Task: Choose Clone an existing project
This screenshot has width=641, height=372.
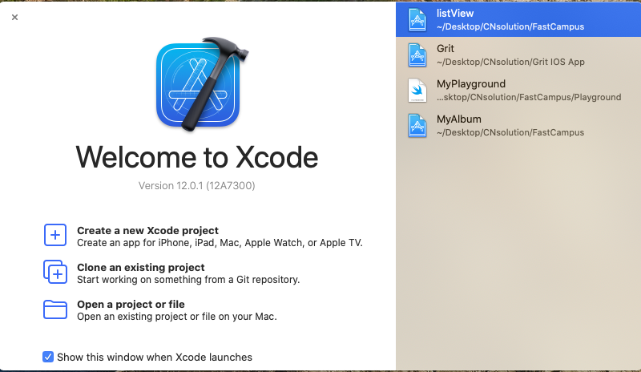Action: (141, 267)
